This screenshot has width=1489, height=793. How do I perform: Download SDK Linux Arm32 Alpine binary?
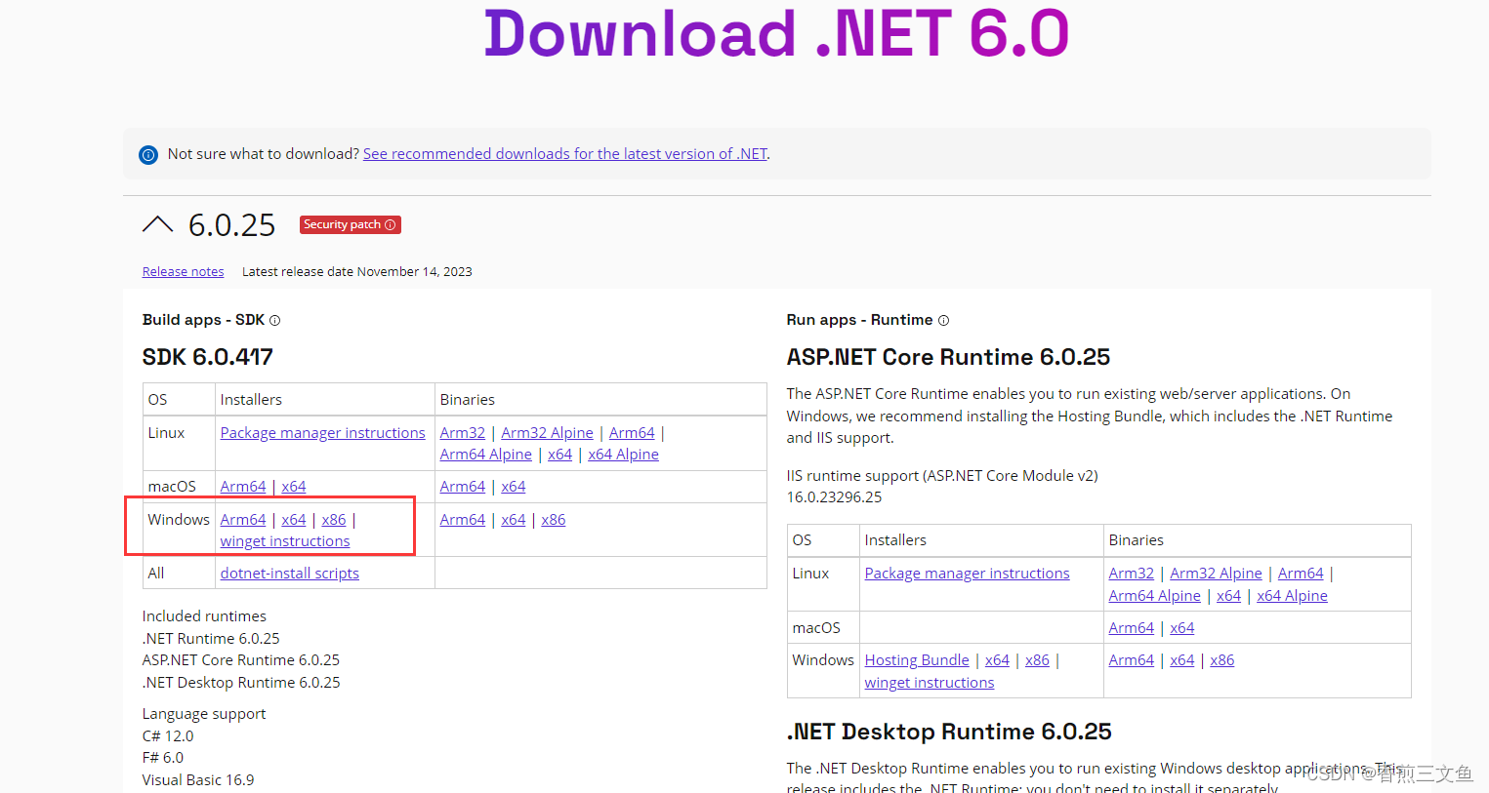547,433
